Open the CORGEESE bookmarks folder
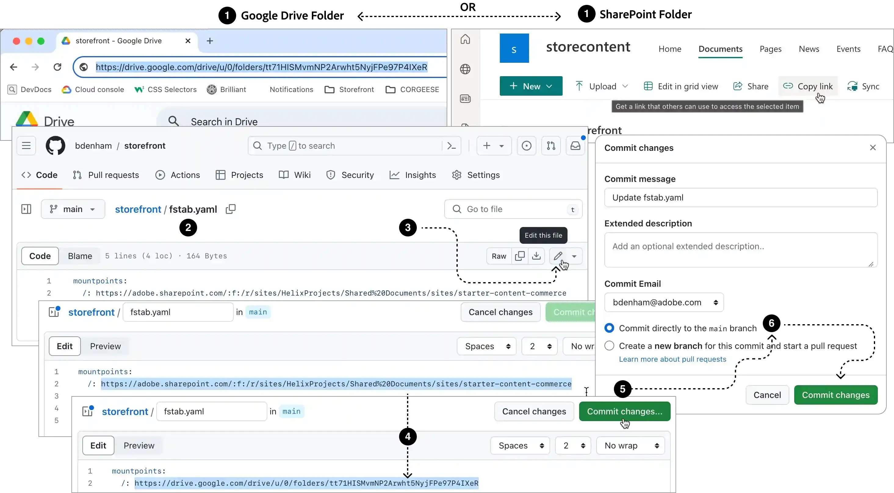Image resolution: width=894 pixels, height=493 pixels. (x=412, y=89)
